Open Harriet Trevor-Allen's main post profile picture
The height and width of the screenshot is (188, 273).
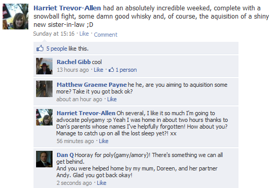15,17
